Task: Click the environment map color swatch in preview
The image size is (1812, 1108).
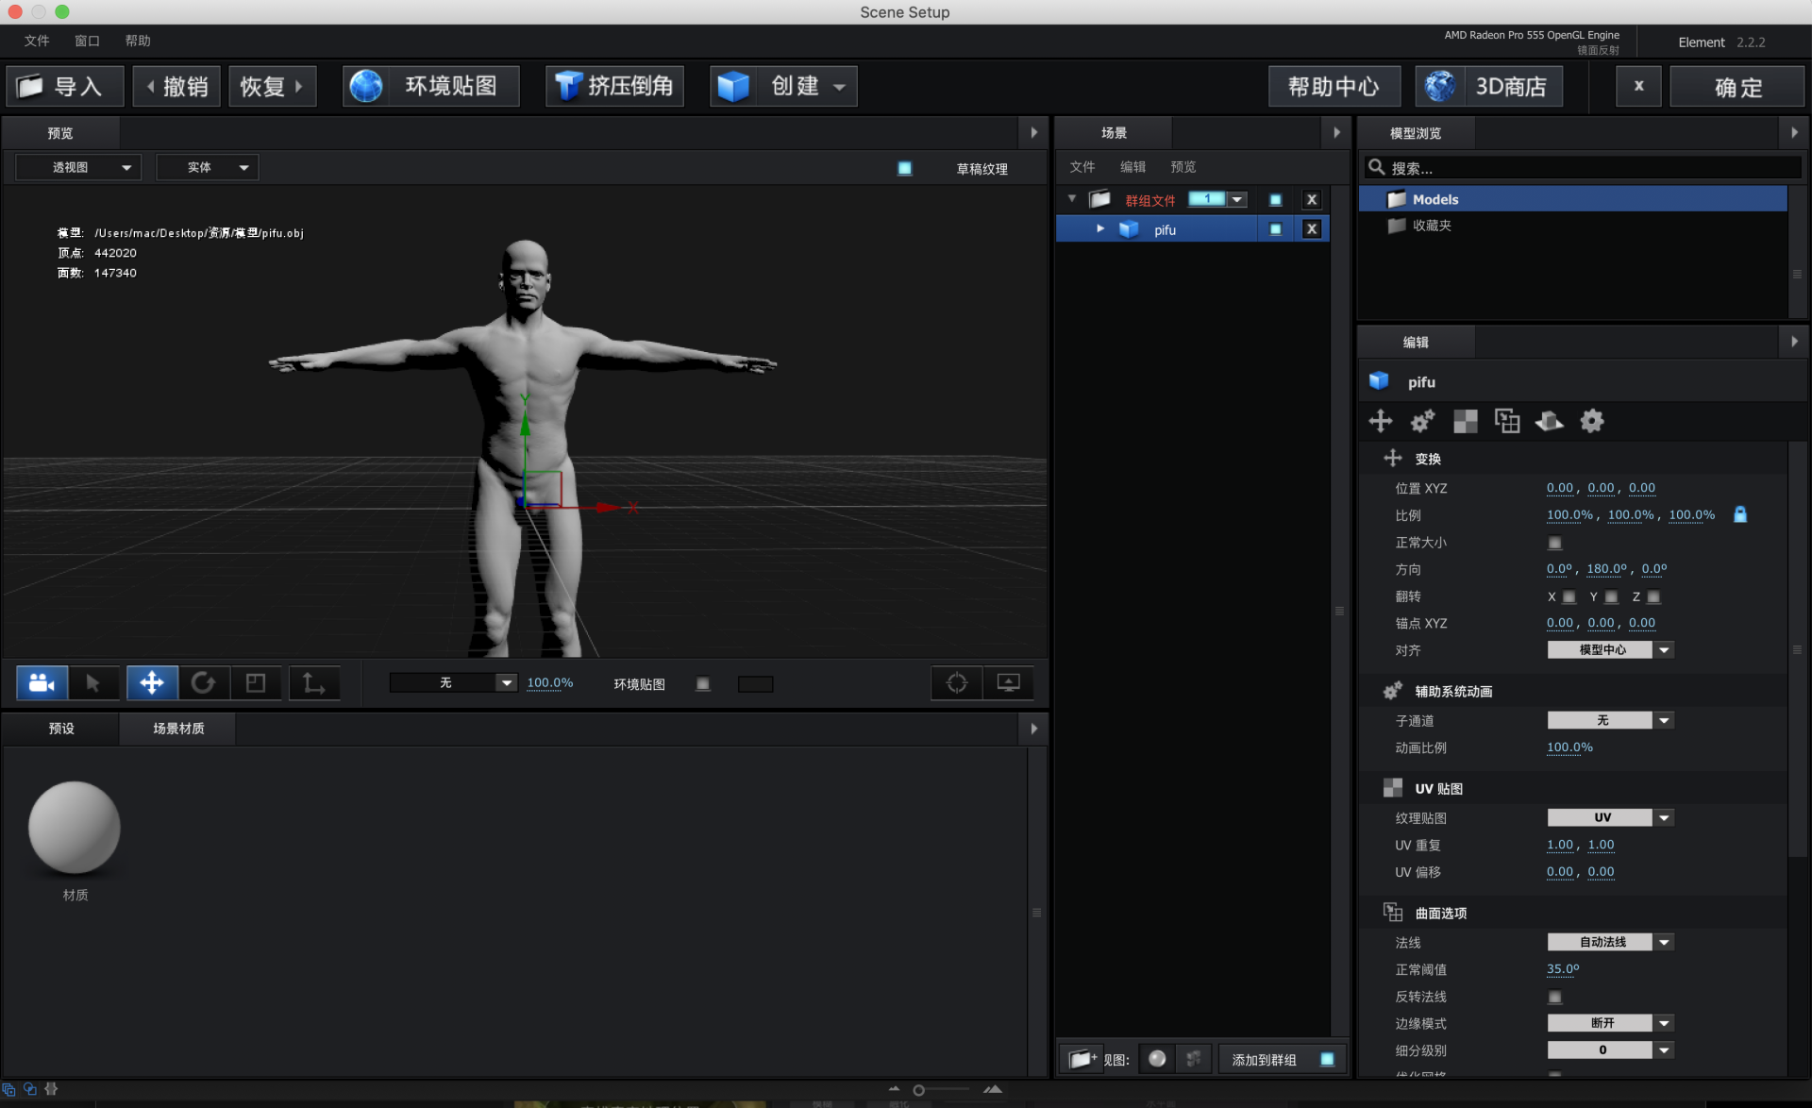Action: click(x=755, y=683)
